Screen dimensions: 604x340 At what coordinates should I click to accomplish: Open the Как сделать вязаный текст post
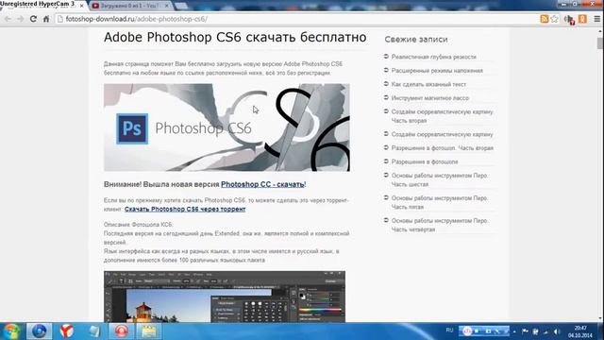tap(428, 84)
